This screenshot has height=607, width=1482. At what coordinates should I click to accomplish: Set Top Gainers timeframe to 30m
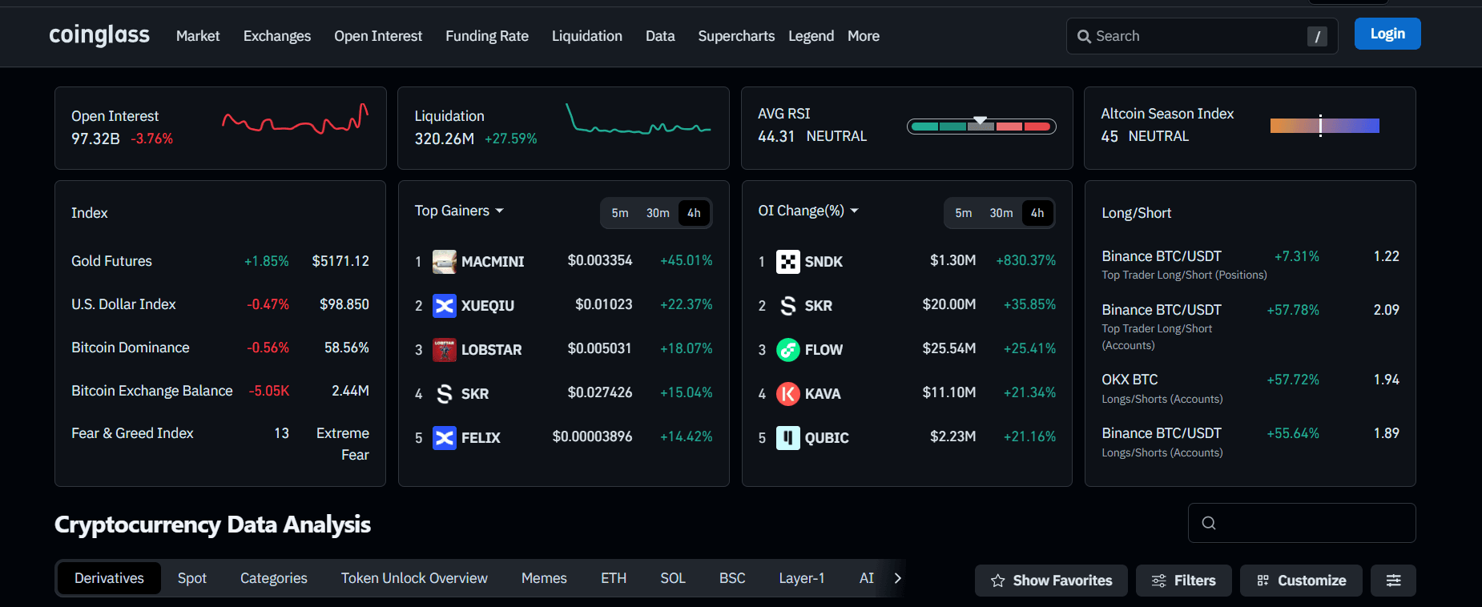click(658, 213)
